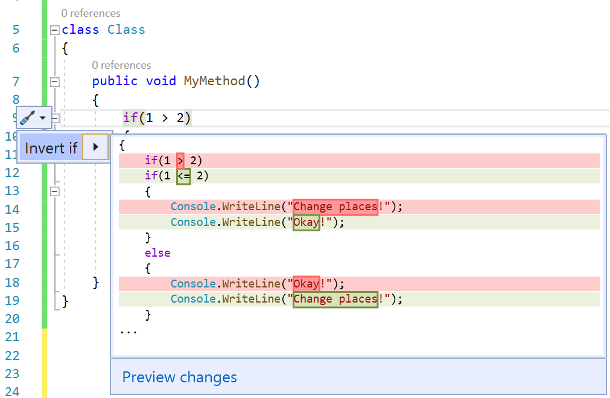This screenshot has width=610, height=398.
Task: Select the Invert if menu entry
Action: (51, 147)
